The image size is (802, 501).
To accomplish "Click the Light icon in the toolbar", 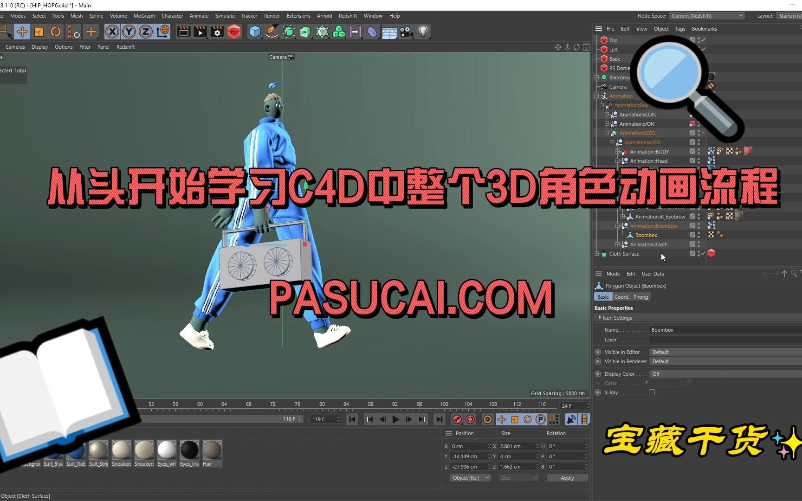I will [x=423, y=32].
